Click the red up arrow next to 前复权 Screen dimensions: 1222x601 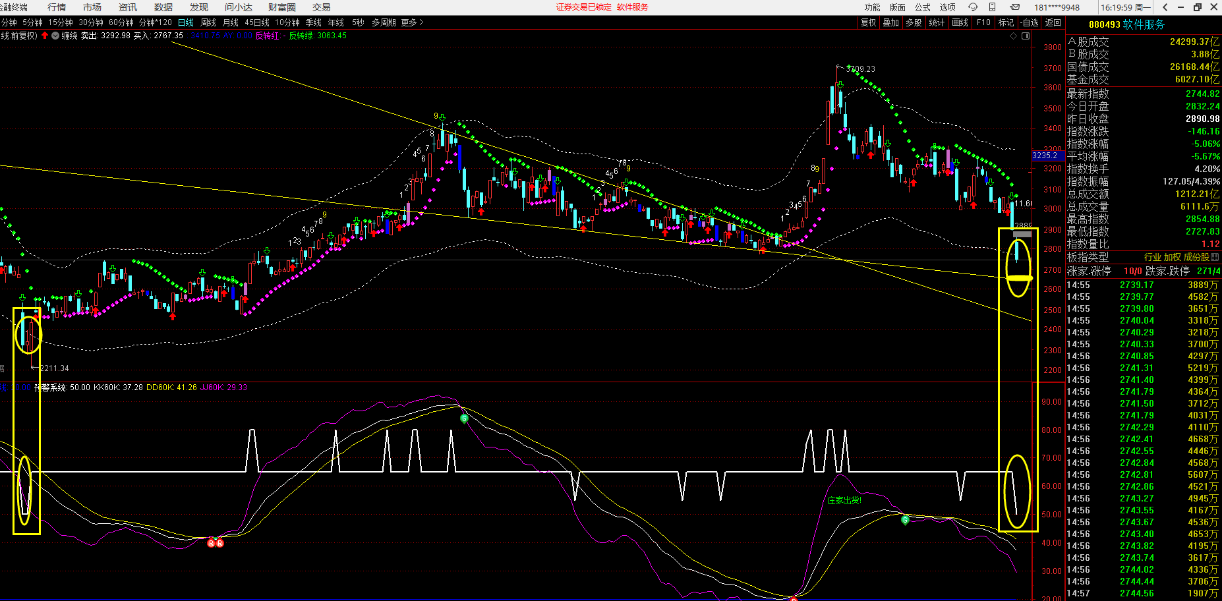click(45, 36)
